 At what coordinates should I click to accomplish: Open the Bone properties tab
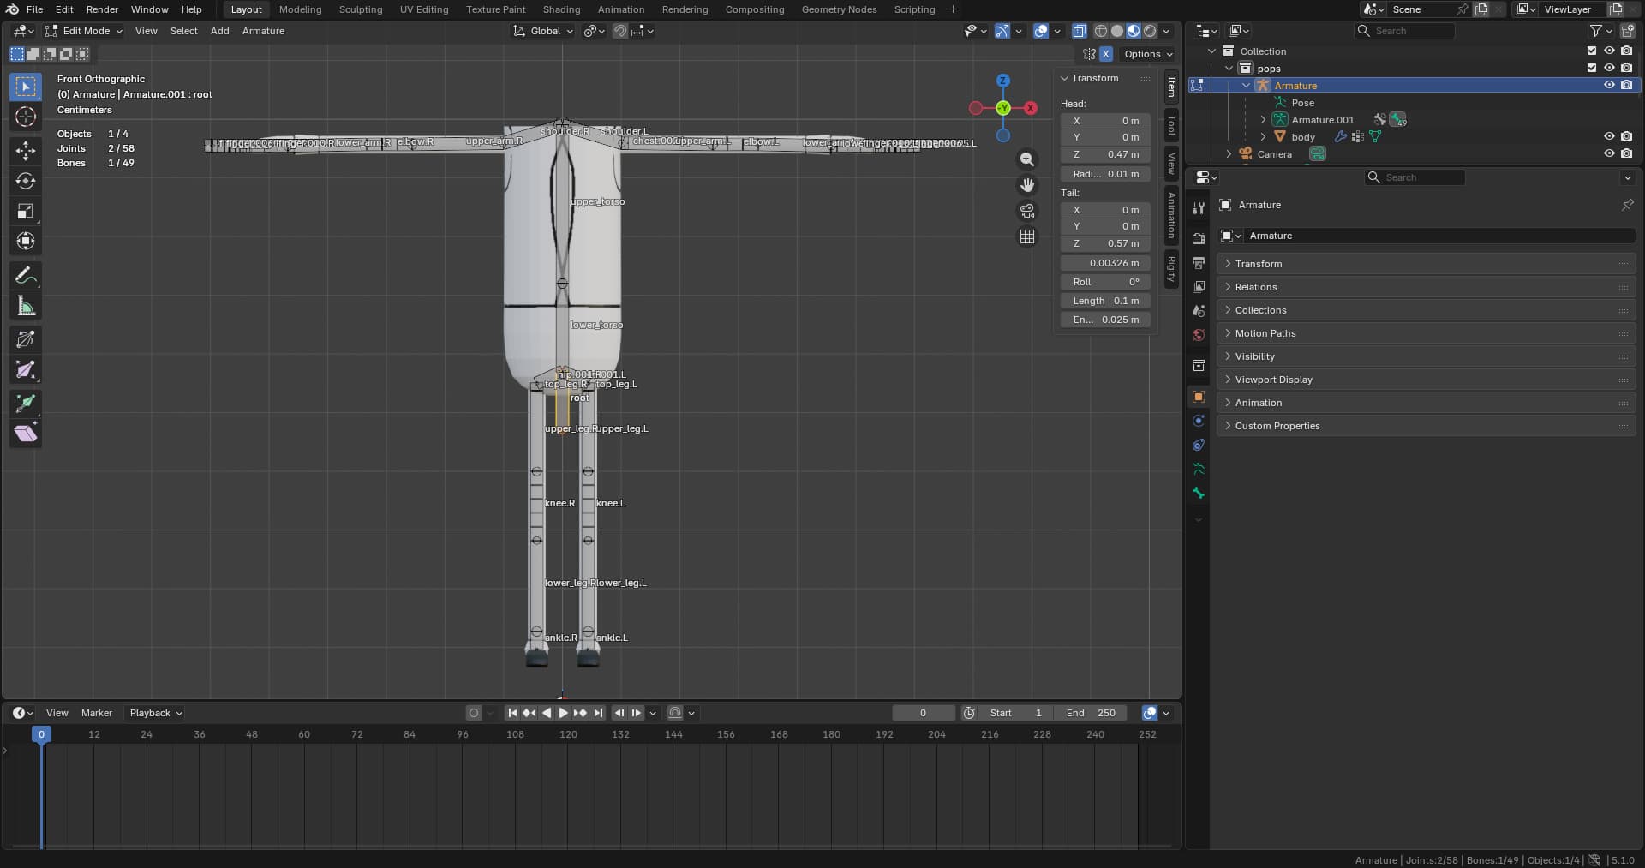click(1199, 494)
